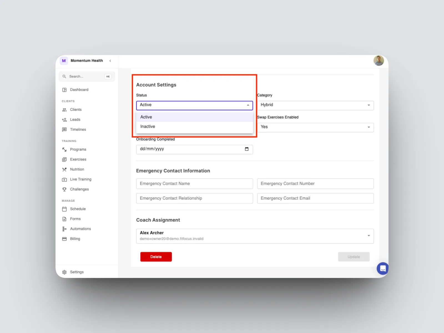The image size is (444, 333).
Task: Click the Nutrition utensils icon
Action: [64, 170]
